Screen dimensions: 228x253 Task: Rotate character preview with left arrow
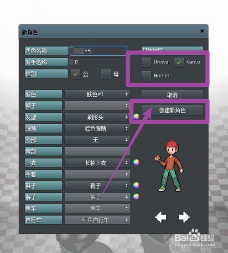(x=161, y=217)
